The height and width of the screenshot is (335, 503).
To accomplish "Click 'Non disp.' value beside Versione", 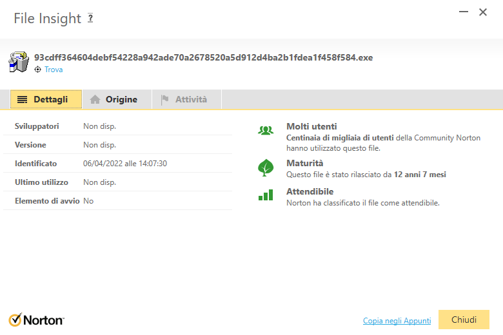I will tap(100, 145).
